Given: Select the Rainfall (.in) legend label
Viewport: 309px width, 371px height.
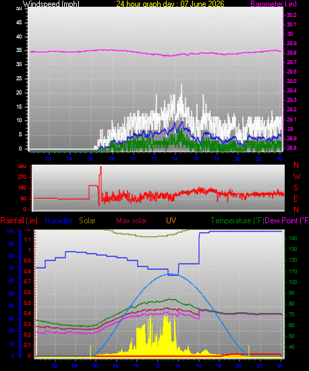Looking at the screenshot, I should tap(19, 221).
